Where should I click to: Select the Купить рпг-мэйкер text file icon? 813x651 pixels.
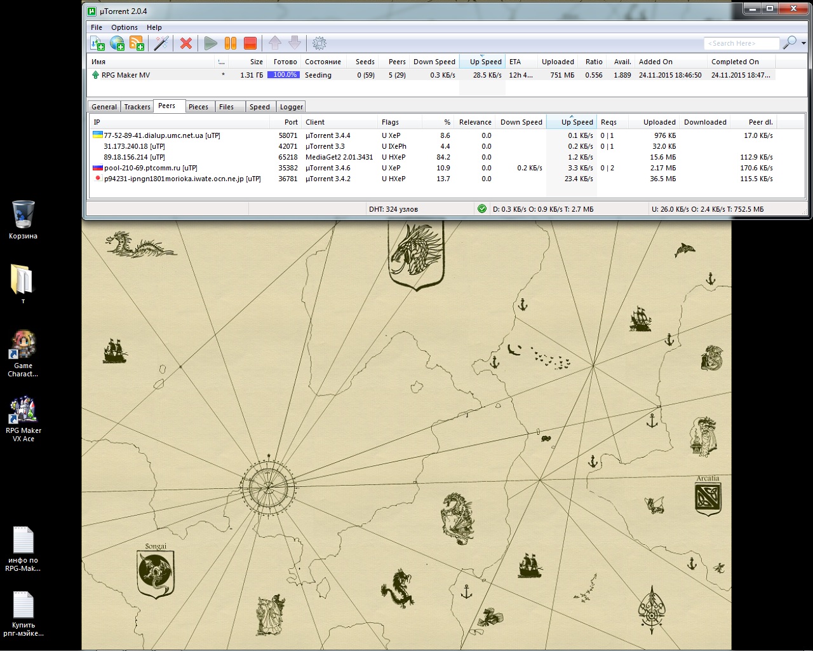coord(24,614)
